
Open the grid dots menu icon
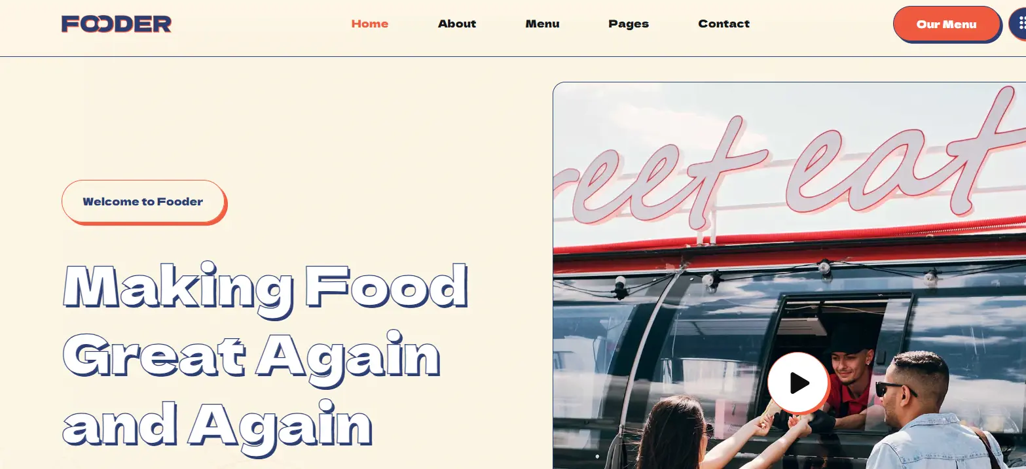coord(1018,24)
